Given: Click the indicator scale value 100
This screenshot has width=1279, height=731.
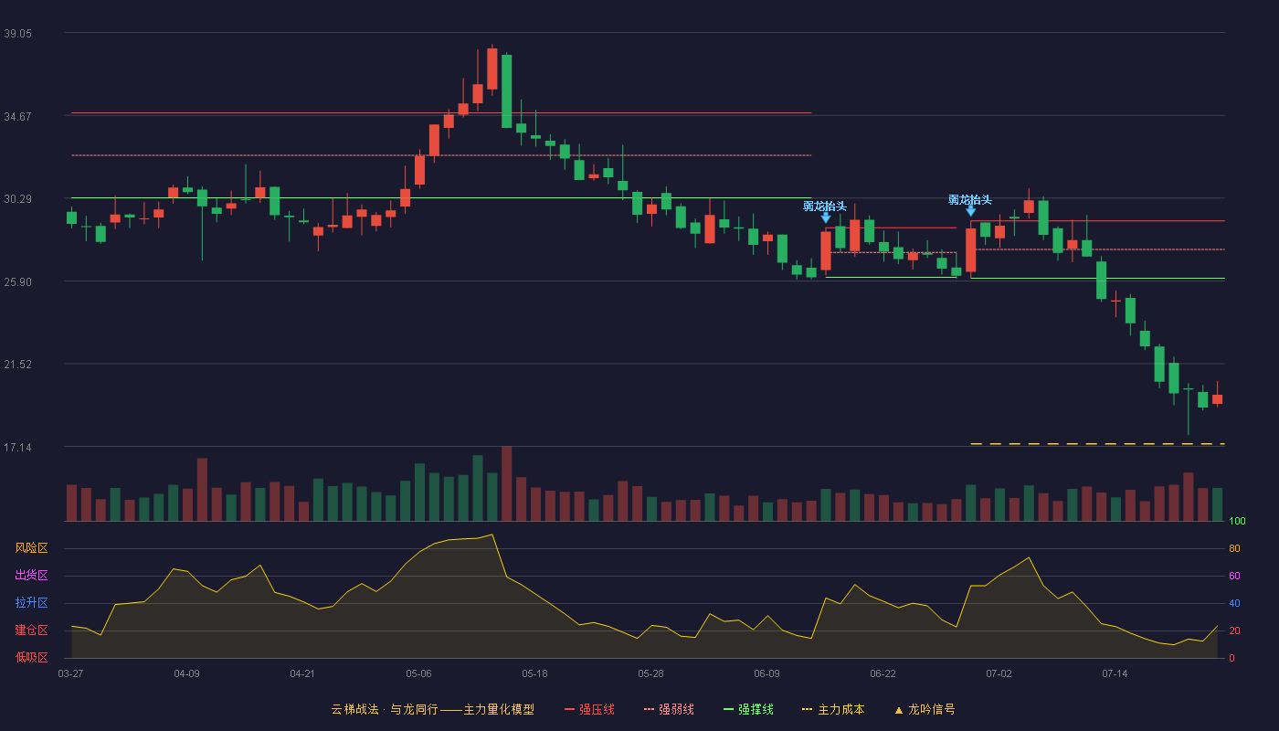Looking at the screenshot, I should [1237, 522].
